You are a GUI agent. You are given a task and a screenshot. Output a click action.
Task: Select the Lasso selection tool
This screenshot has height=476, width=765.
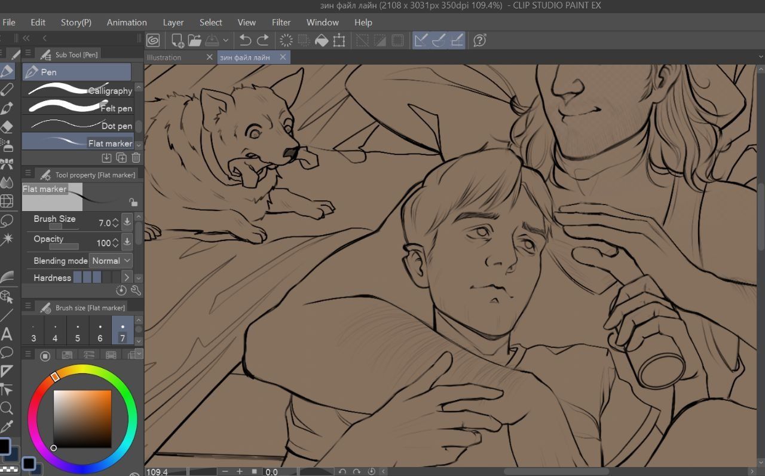point(7,220)
